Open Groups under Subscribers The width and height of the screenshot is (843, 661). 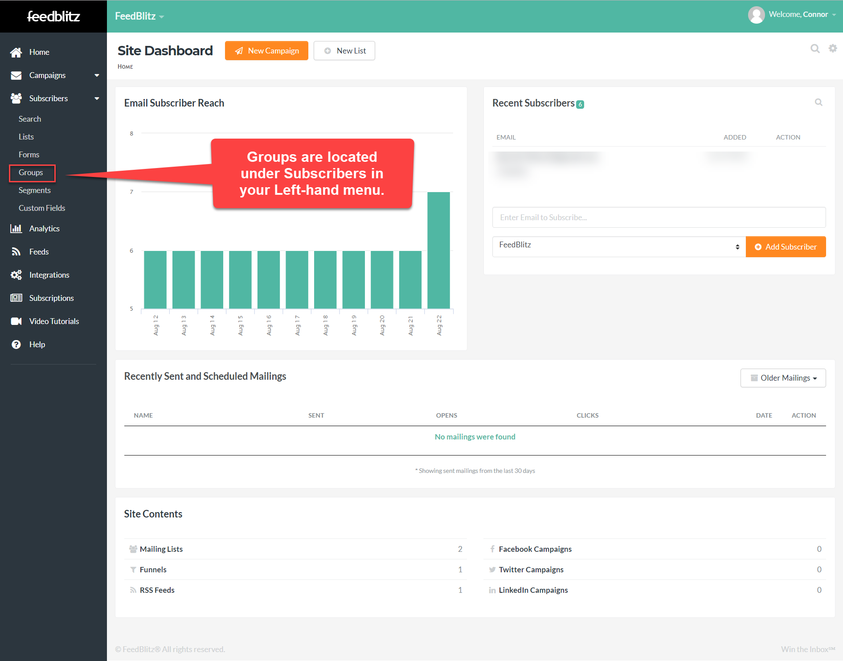(31, 172)
